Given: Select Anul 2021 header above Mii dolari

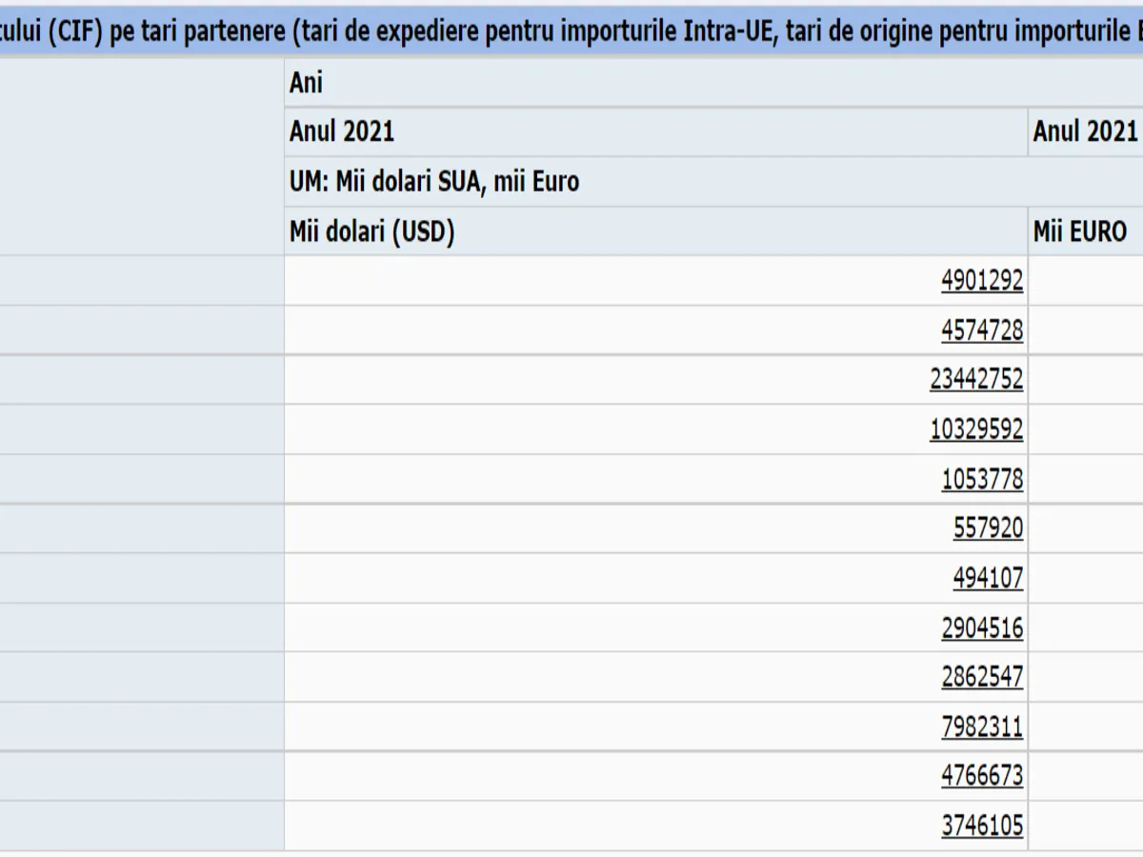Looking at the screenshot, I should 342,131.
